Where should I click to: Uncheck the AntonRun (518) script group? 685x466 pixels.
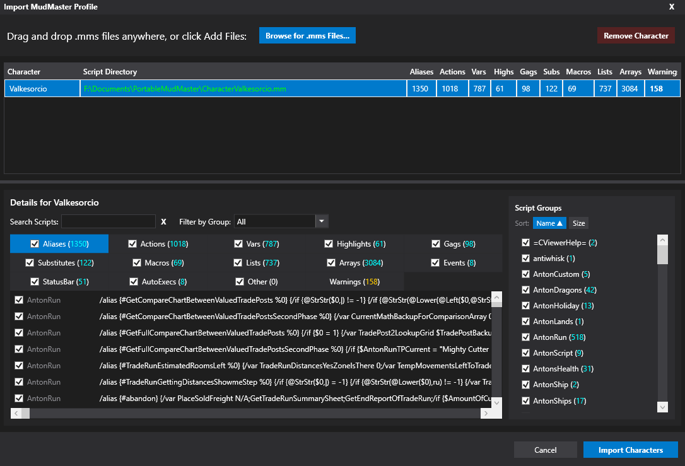525,337
